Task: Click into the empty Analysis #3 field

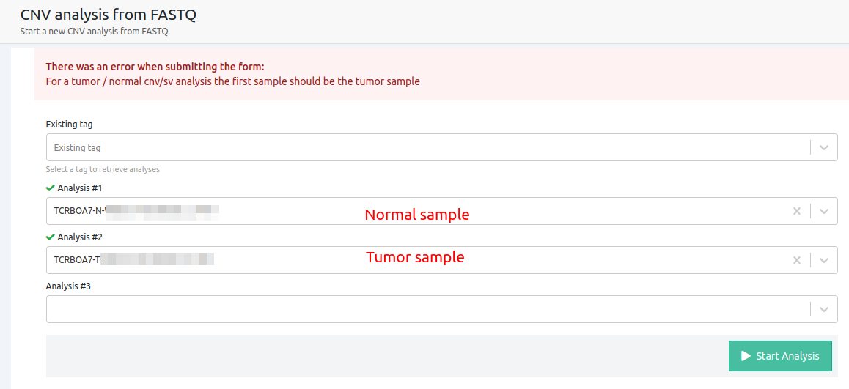Action: 425,309
